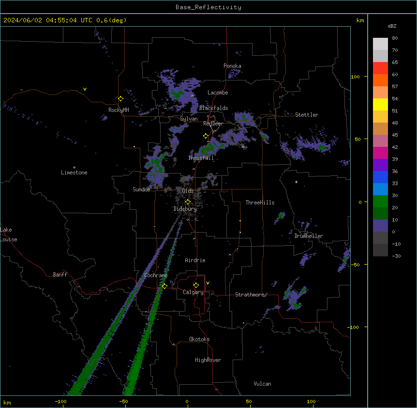Click the Stettler city label
Viewport: 417px width, 408px height.
307,115
